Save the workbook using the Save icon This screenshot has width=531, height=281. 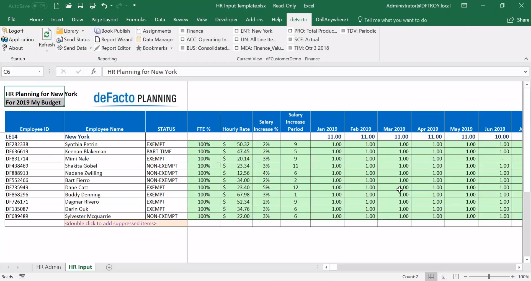(80, 6)
